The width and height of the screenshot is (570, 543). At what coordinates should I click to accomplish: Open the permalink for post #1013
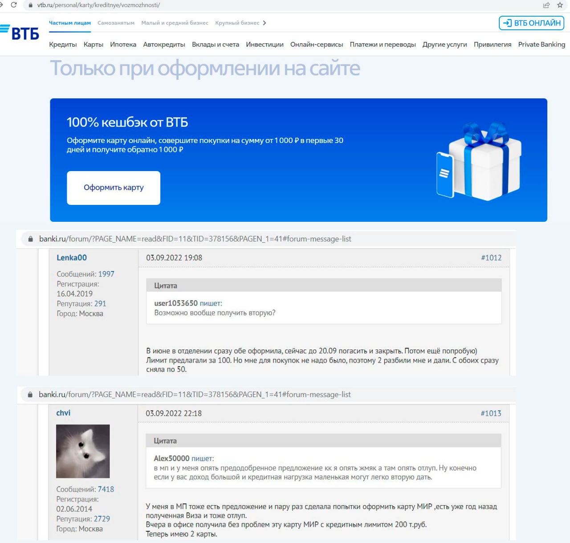tap(491, 413)
